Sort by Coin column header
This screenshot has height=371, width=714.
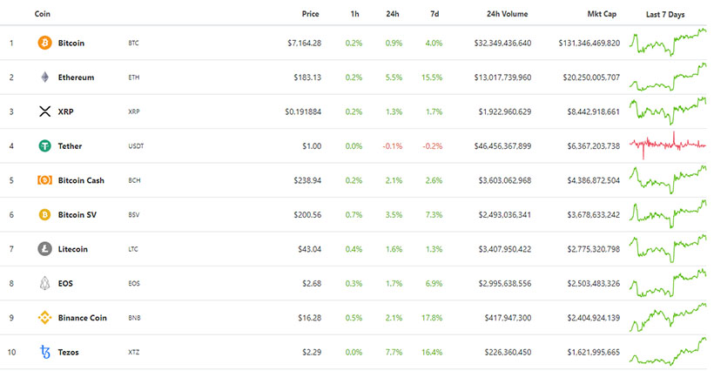(x=42, y=14)
